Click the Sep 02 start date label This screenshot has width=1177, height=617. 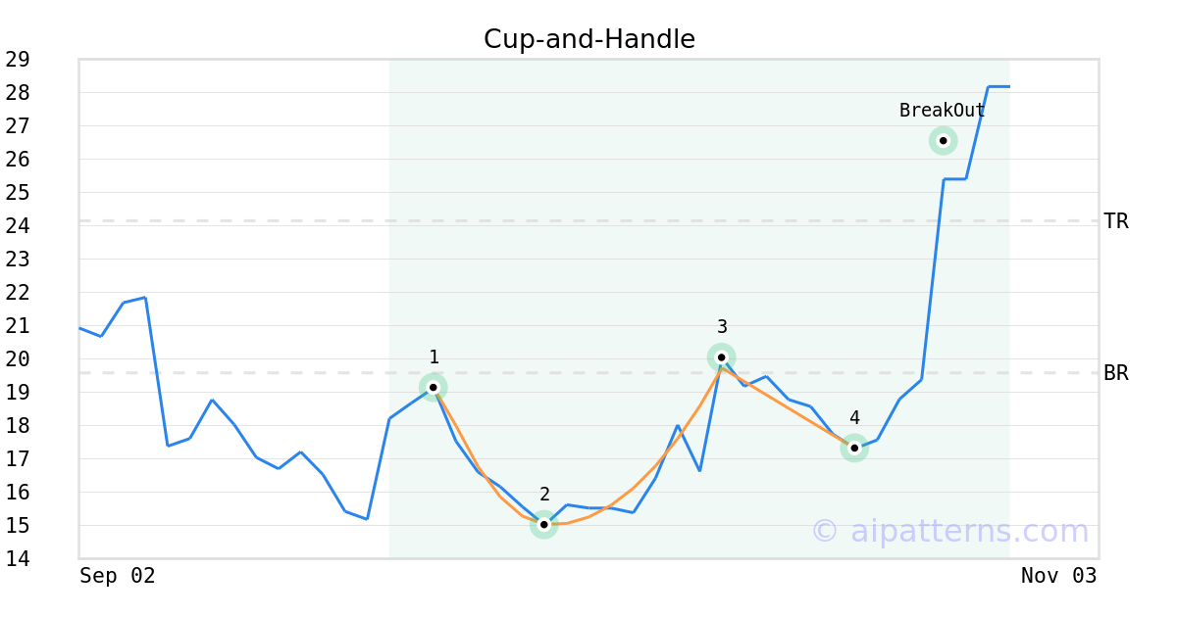[x=118, y=576]
